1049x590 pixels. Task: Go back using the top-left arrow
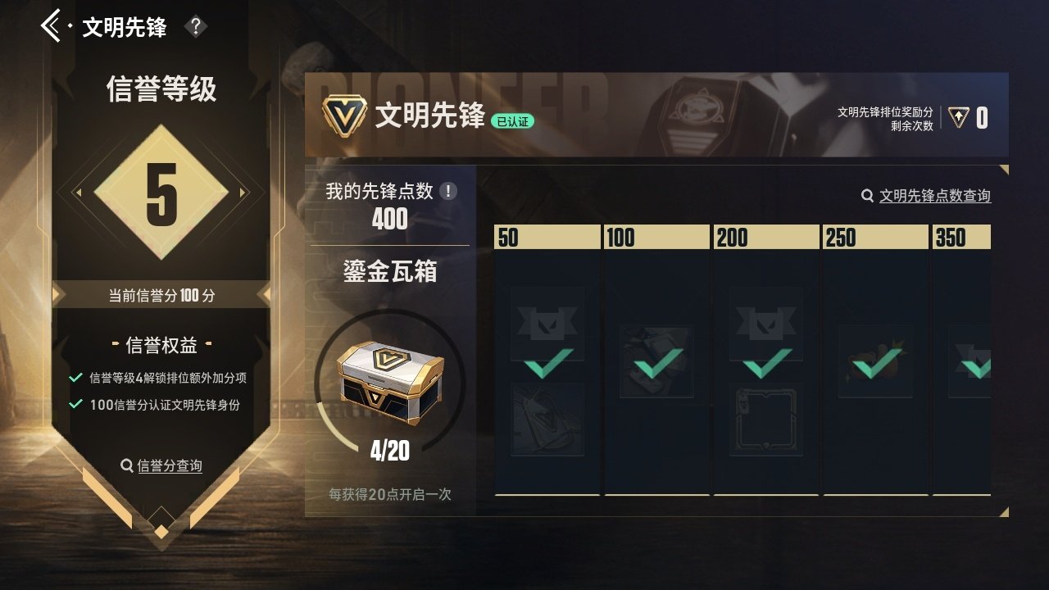51,26
